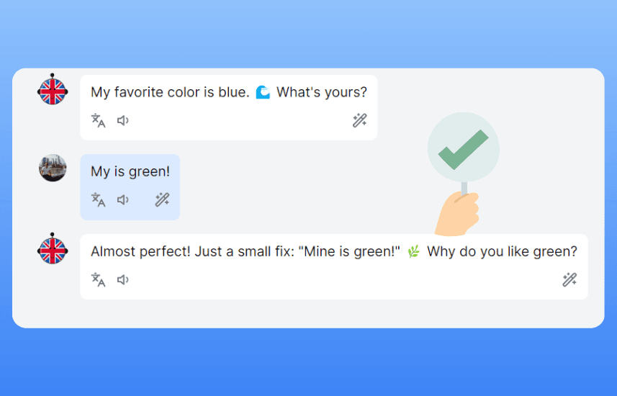Play audio for "My favorite color is blue"
This screenshot has width=617, height=396.
(x=123, y=120)
